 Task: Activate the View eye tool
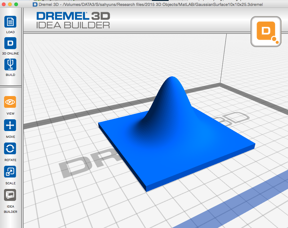(10, 102)
